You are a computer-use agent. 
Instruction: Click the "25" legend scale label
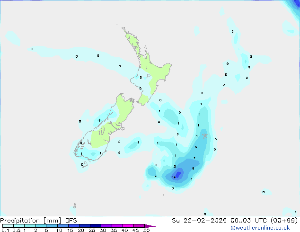[x=92, y=230]
